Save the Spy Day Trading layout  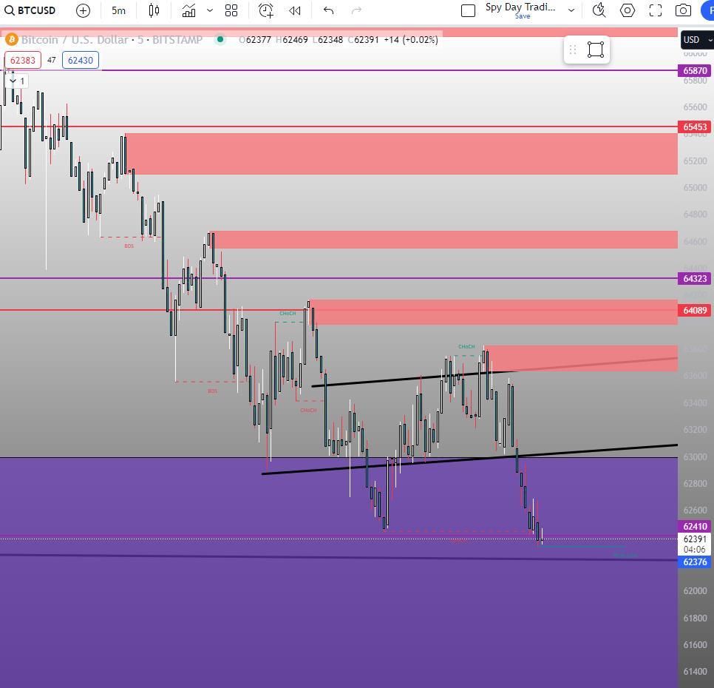click(523, 16)
